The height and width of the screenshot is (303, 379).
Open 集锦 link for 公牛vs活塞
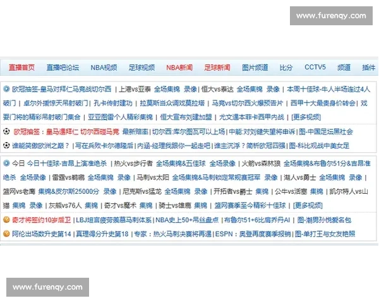pos(316,192)
